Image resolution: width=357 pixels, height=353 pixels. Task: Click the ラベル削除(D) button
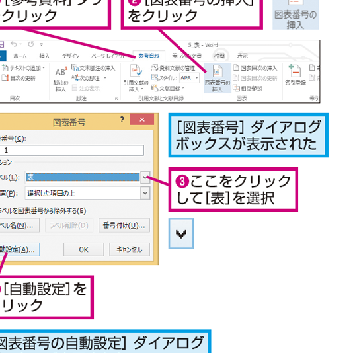(x=69, y=225)
